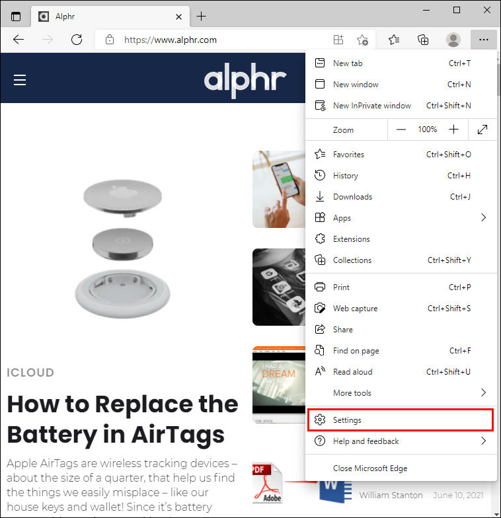Open Settings from the menu
The image size is (501, 518).
pyautogui.click(x=401, y=420)
